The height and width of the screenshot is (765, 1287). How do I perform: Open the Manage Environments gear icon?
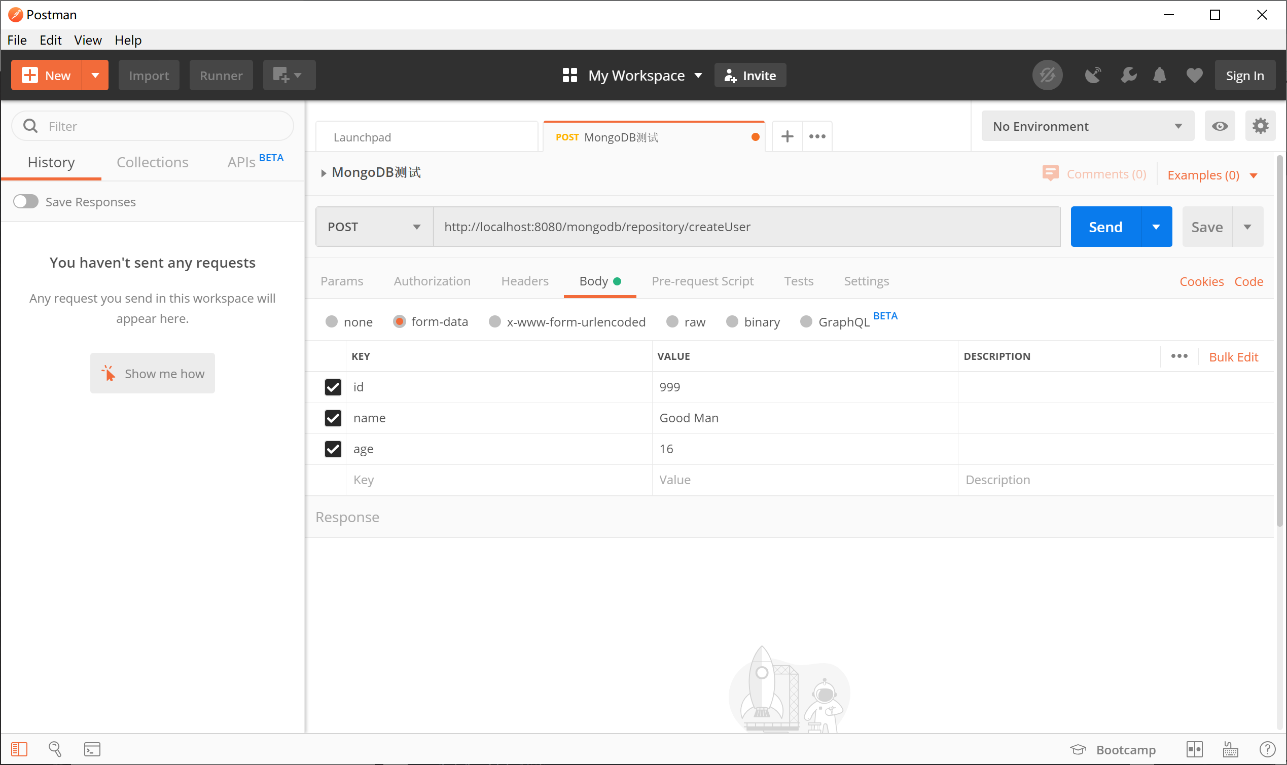click(1260, 126)
